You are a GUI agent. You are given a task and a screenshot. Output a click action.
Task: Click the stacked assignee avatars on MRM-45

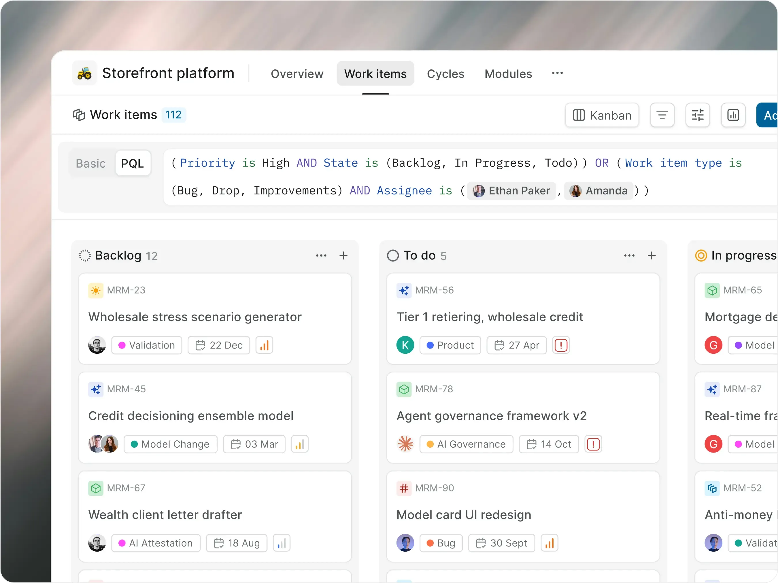(x=103, y=444)
